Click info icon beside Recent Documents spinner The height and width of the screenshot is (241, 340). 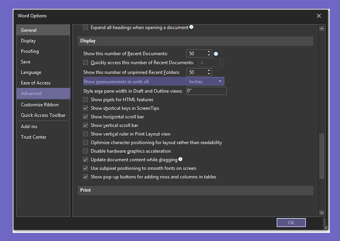click(216, 54)
